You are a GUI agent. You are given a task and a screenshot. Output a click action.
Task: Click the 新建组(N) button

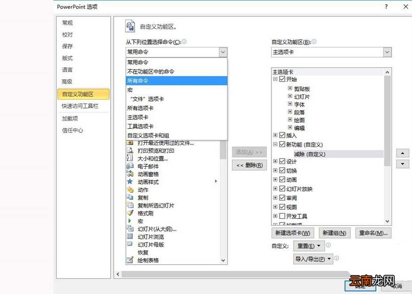pos(334,233)
